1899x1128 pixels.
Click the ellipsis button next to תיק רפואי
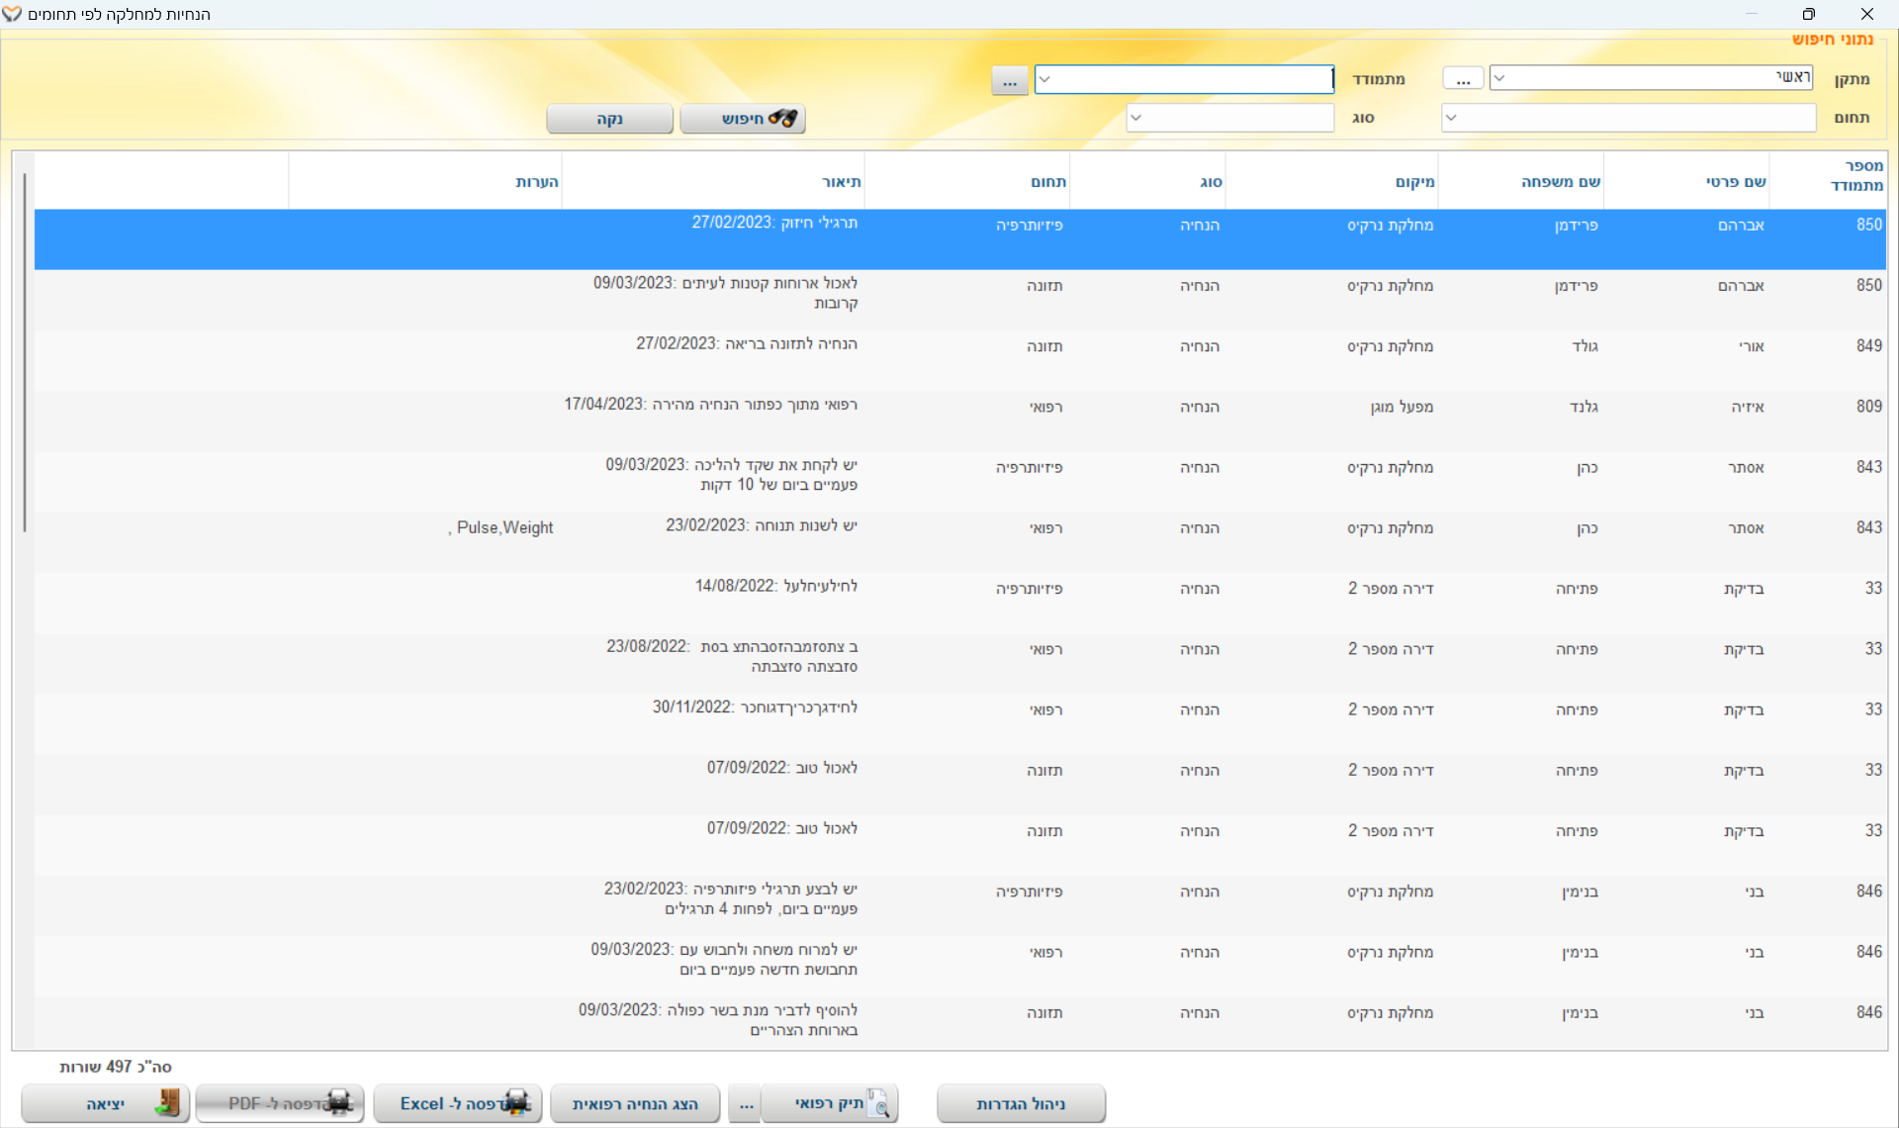point(746,1103)
